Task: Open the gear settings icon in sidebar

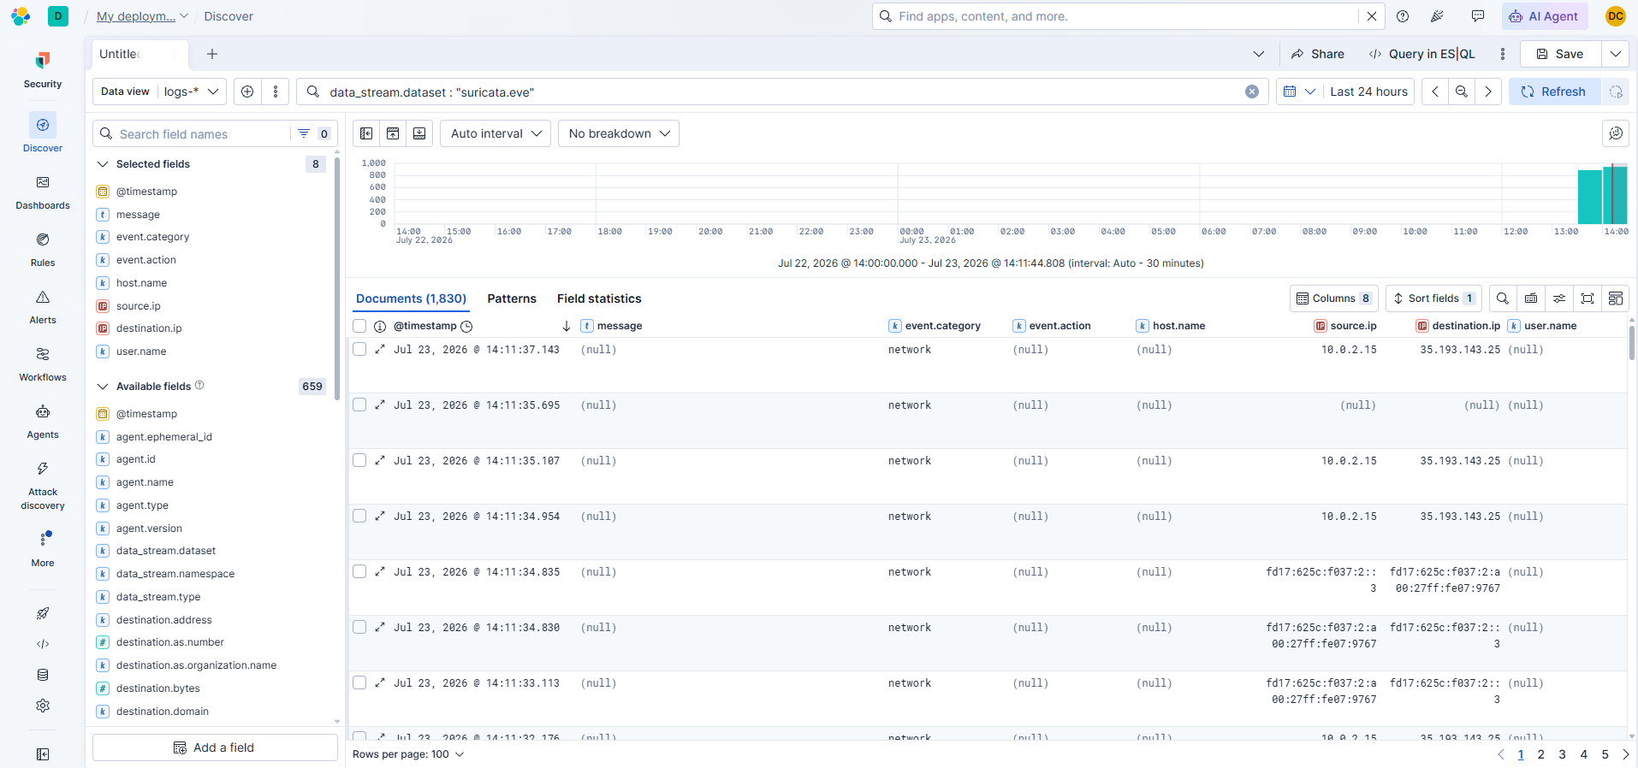Action: click(x=43, y=706)
